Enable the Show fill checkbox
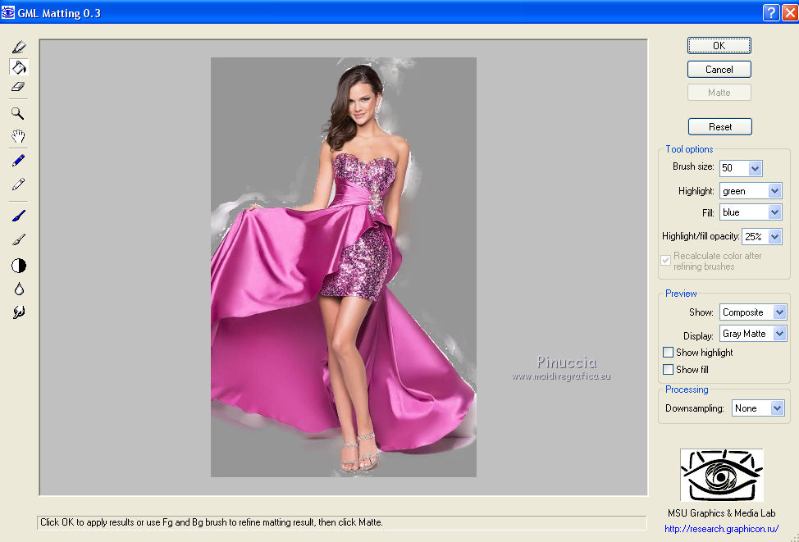The height and width of the screenshot is (542, 799). click(668, 369)
